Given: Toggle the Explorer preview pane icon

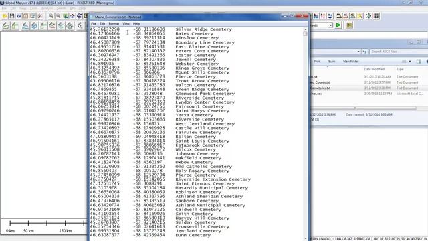Looking at the screenshot, I should click(419, 61).
